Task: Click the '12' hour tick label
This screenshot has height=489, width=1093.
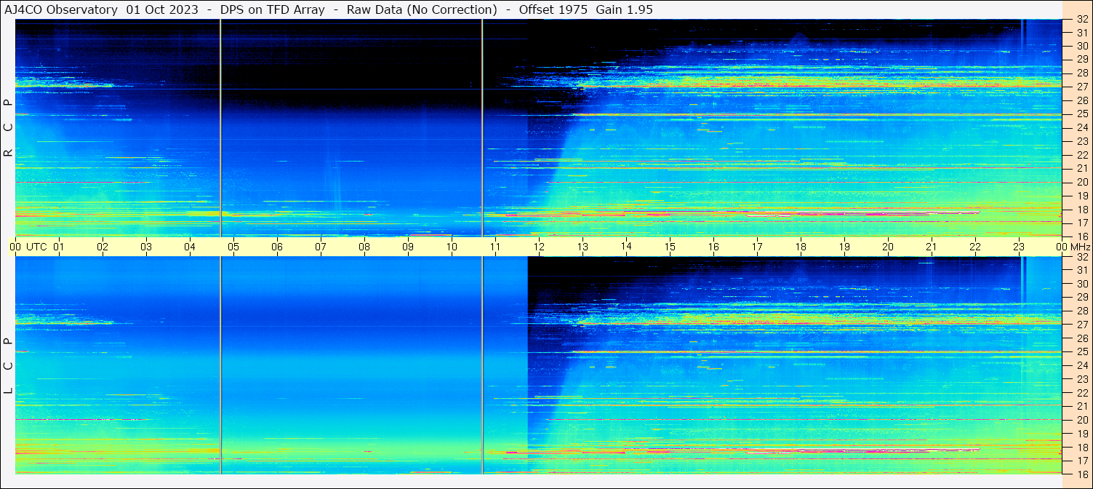Action: click(x=539, y=247)
